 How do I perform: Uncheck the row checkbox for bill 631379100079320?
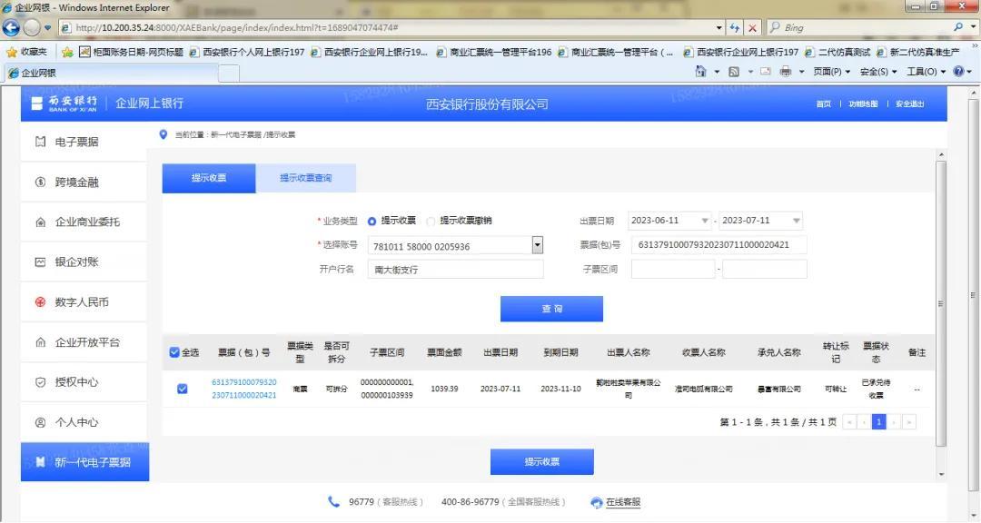coord(182,389)
